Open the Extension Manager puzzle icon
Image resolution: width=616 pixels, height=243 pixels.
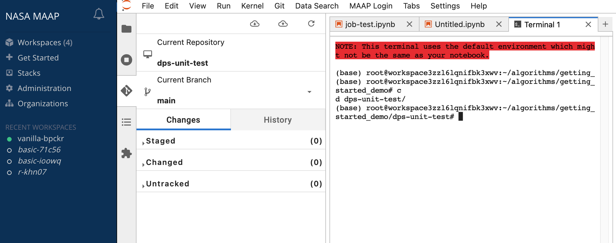coord(126,153)
